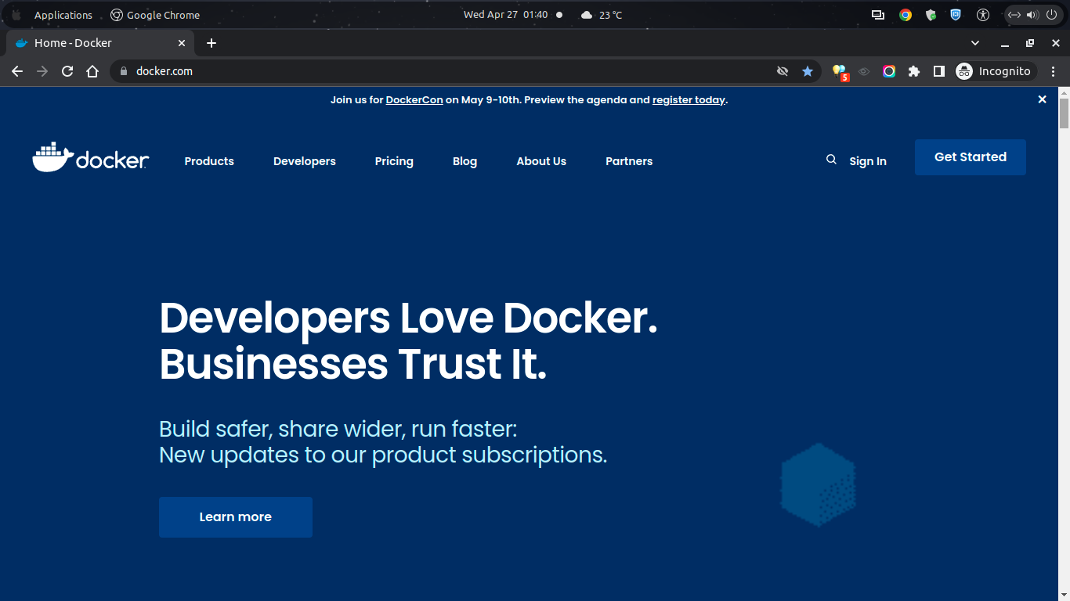Select the Home - Docker tab
Image resolution: width=1070 pixels, height=601 pixels.
tap(100, 43)
